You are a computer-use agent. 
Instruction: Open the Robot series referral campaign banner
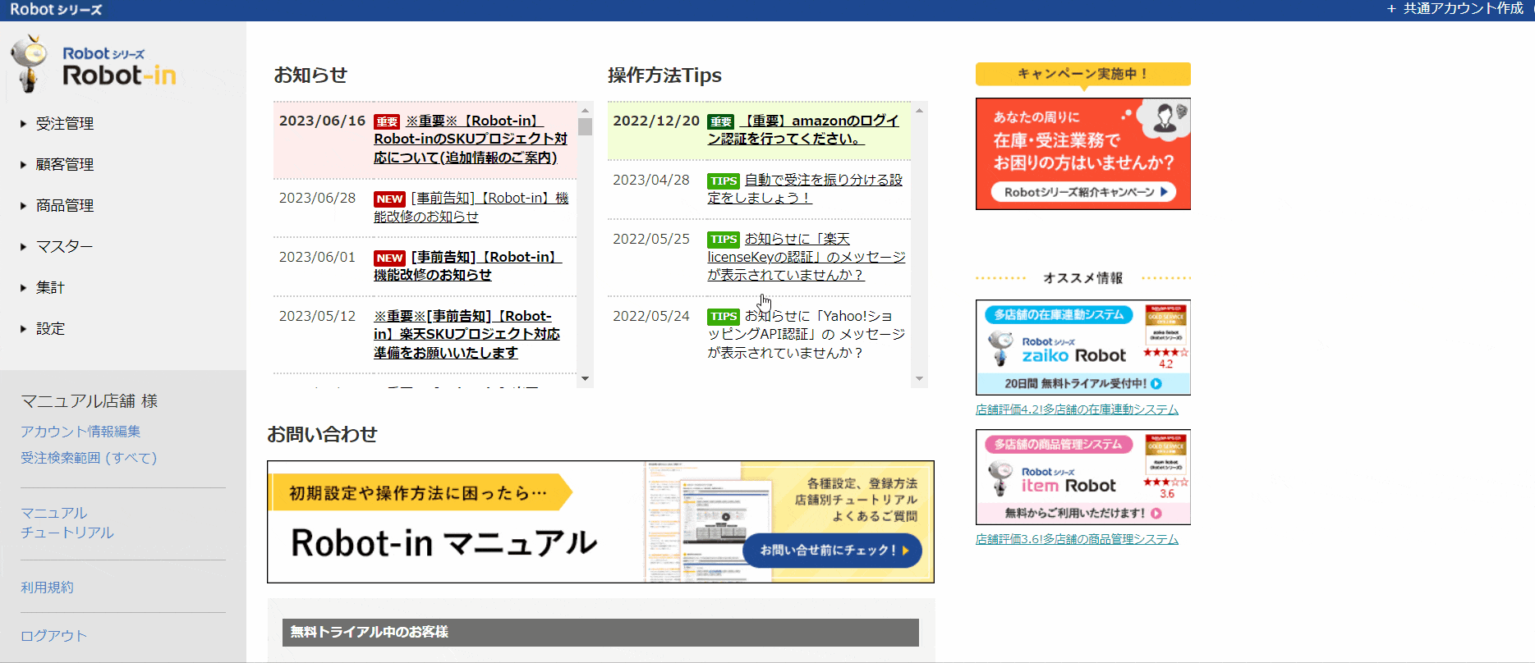click(1082, 154)
